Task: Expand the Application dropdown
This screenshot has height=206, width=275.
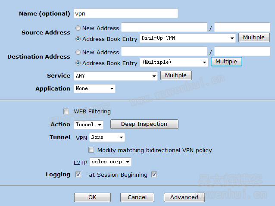Action: tap(94, 89)
